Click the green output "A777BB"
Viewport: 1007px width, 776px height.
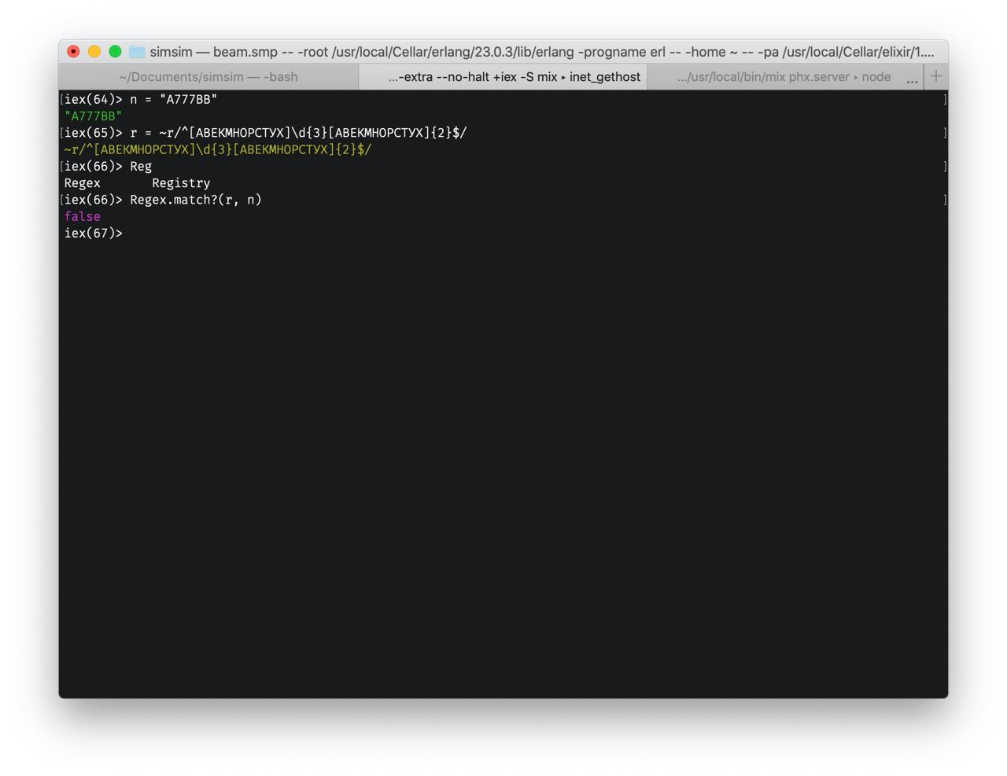click(x=93, y=116)
